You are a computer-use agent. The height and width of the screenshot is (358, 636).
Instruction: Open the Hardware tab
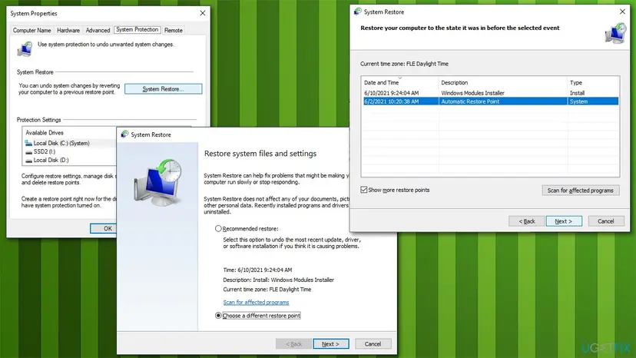pyautogui.click(x=68, y=30)
